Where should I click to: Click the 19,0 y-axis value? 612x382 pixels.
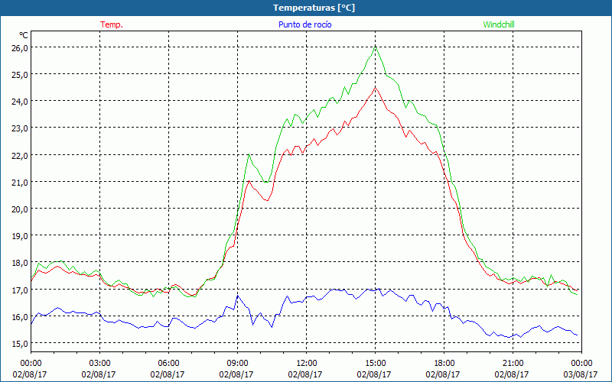coord(21,236)
